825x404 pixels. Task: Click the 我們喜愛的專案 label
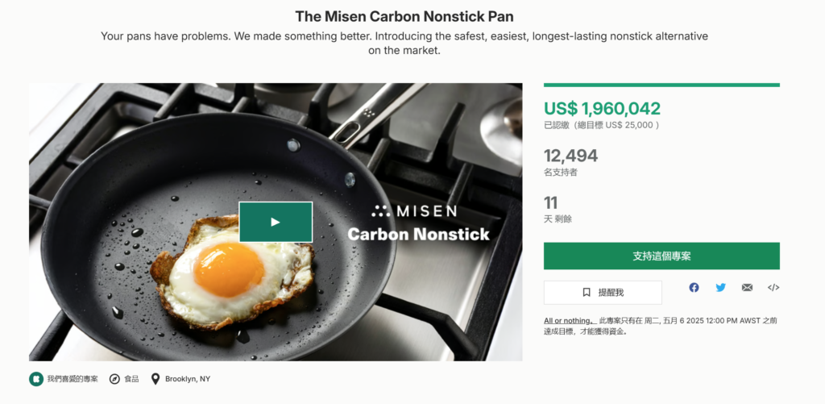73,379
